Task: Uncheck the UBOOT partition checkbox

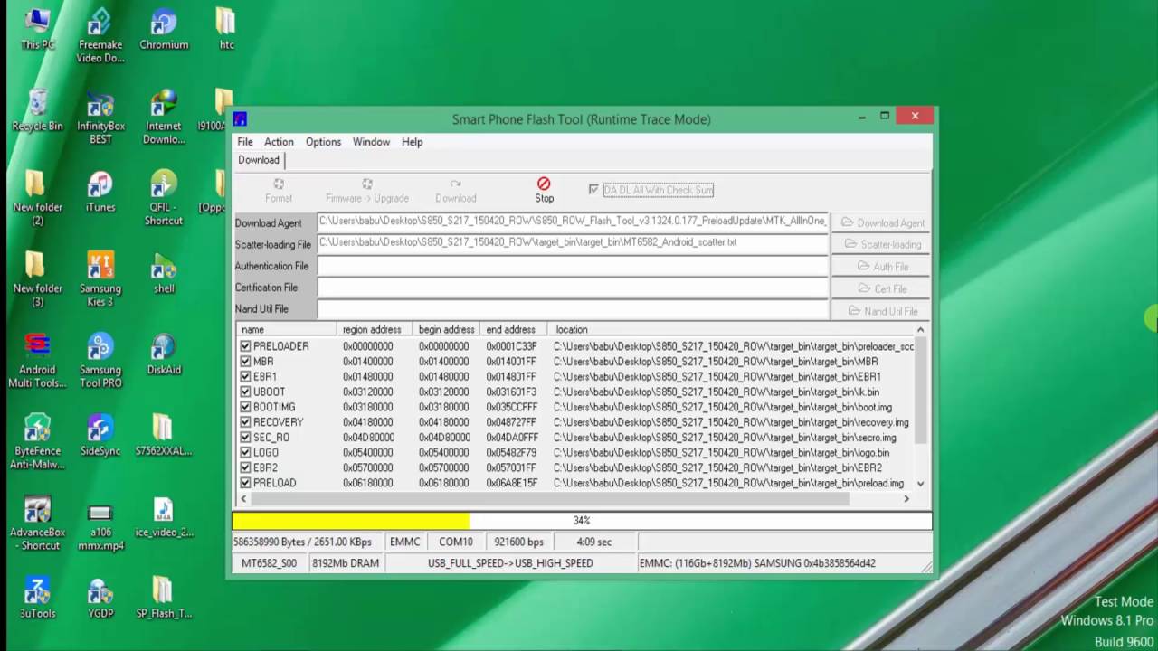Action: coord(245,392)
